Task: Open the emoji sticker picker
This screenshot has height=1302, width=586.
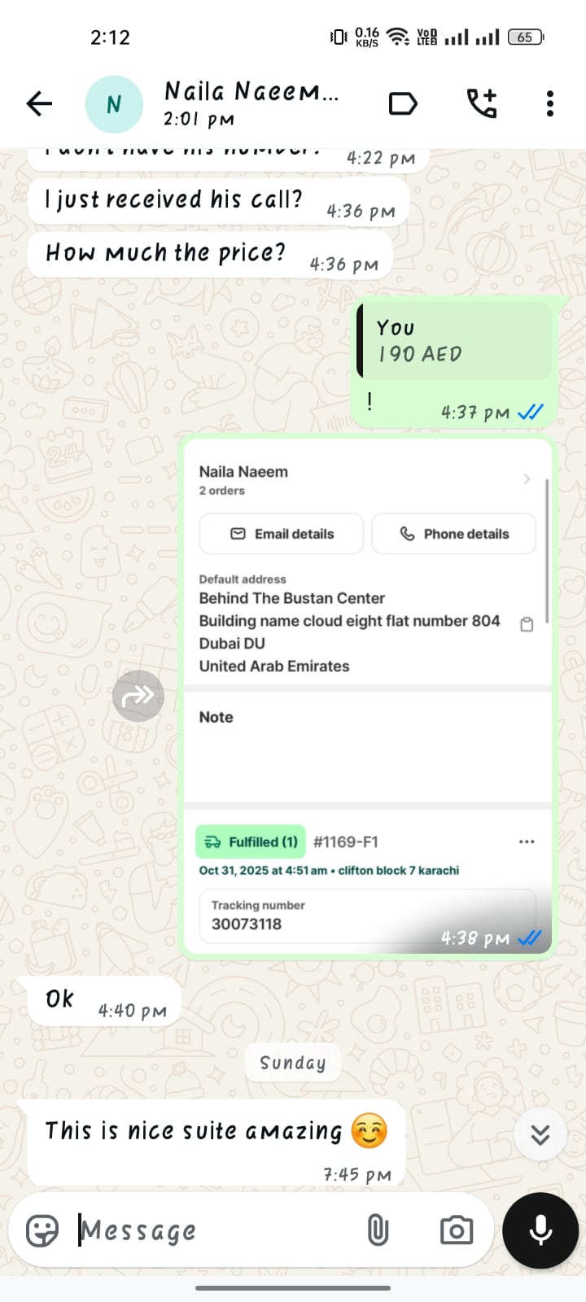Action: click(42, 1230)
